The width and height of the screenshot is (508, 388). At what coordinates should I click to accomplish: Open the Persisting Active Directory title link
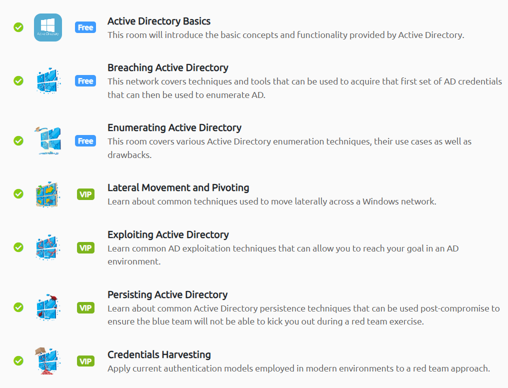tap(167, 295)
